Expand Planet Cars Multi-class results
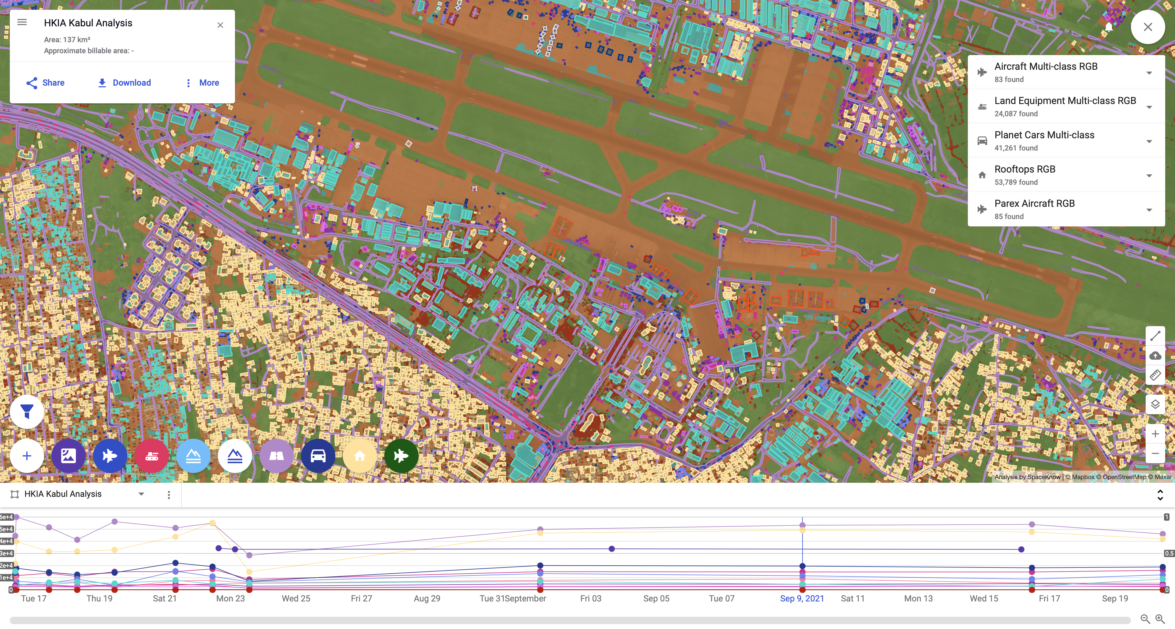The width and height of the screenshot is (1175, 629). 1149,141
